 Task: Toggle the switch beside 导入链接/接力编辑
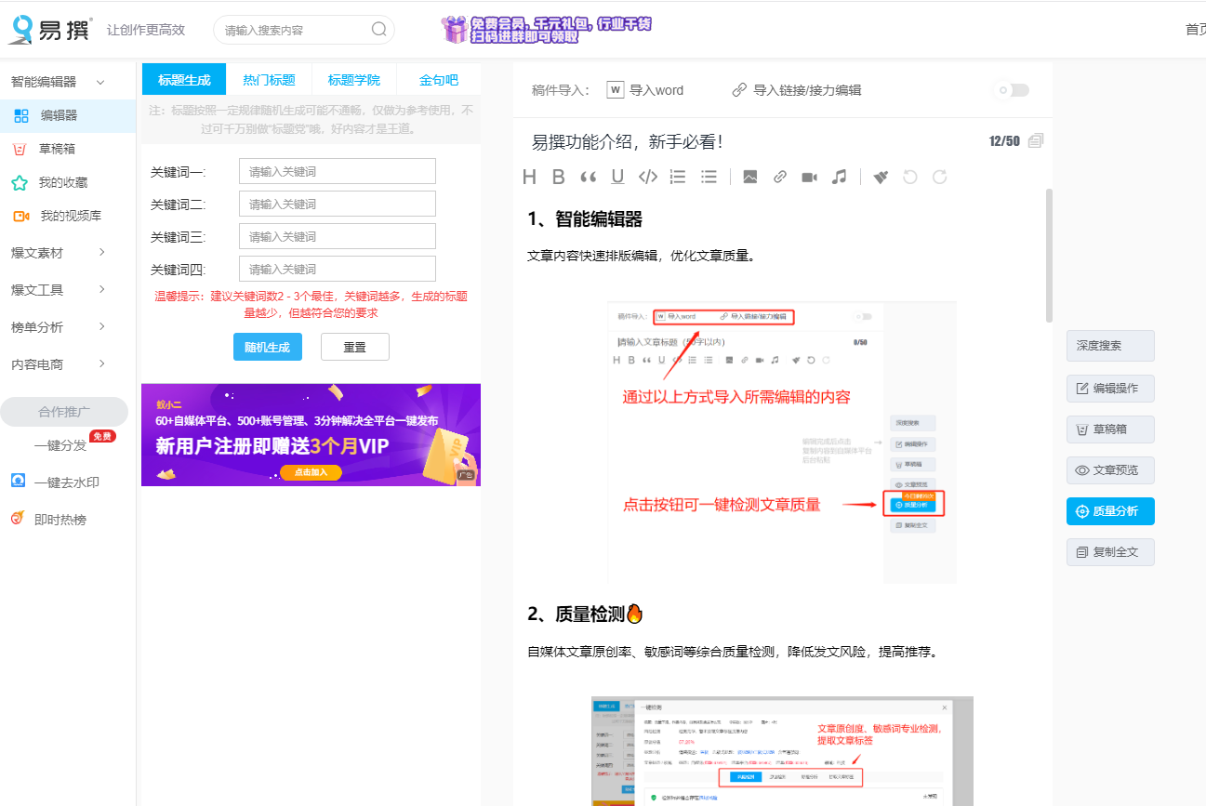[1013, 90]
